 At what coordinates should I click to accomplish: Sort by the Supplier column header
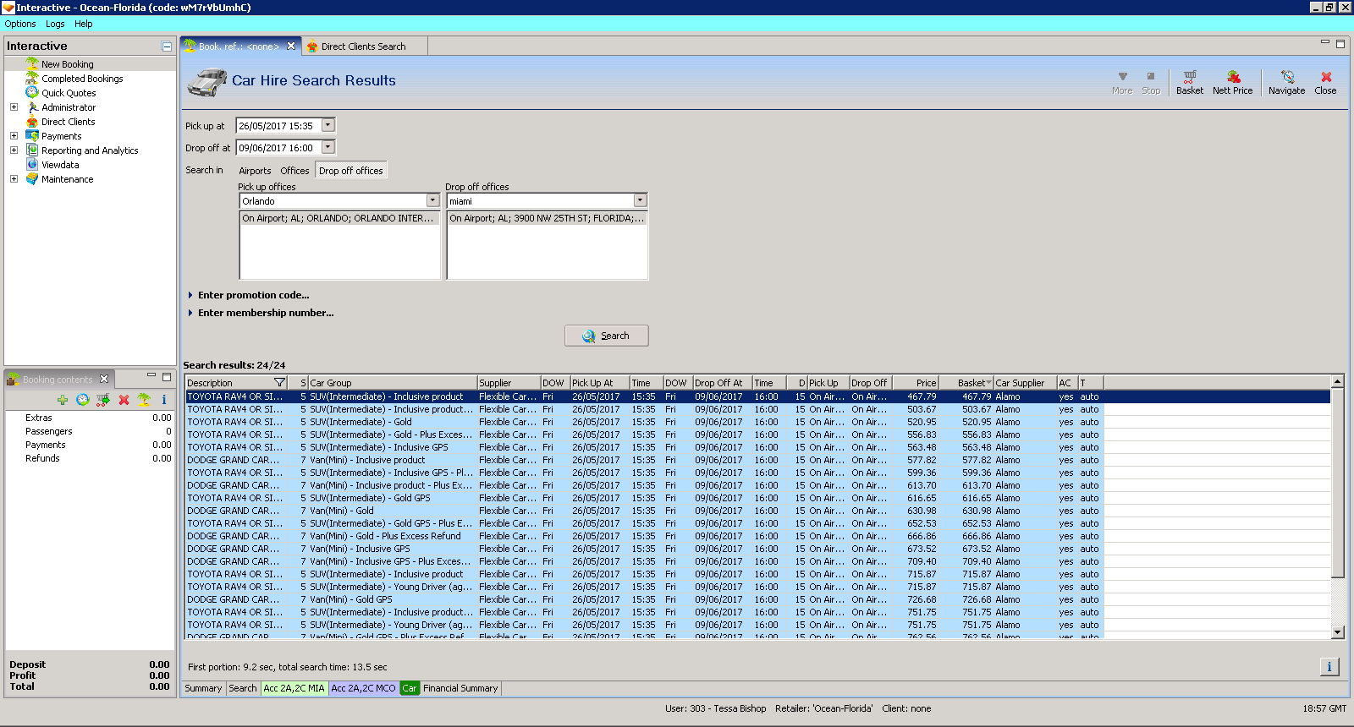(x=509, y=383)
